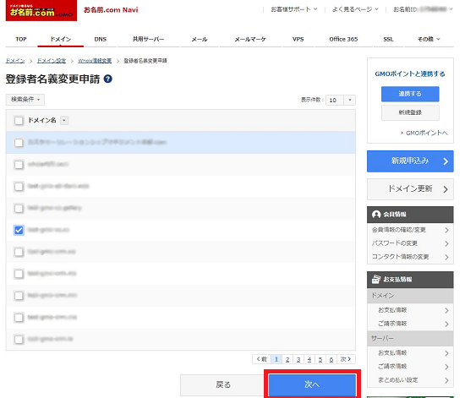Open the 表示件数 dropdown showing 10
465x398 pixels.
click(x=341, y=101)
